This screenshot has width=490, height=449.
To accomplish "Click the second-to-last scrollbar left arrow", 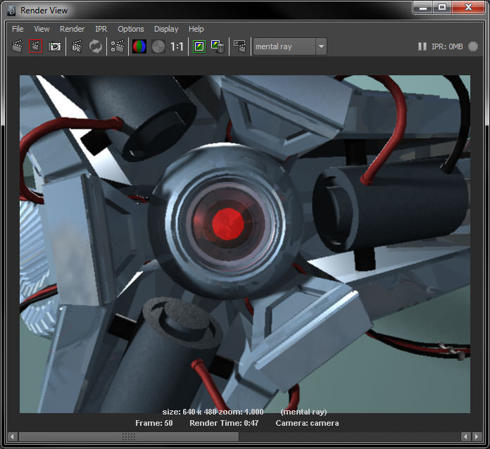I will [465, 436].
